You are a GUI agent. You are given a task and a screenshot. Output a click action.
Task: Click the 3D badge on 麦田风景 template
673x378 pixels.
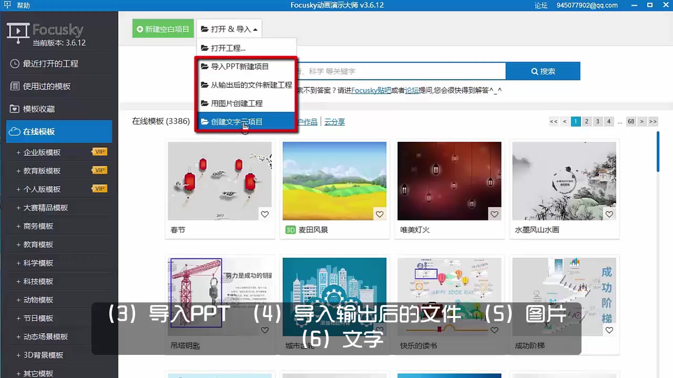[x=290, y=229]
